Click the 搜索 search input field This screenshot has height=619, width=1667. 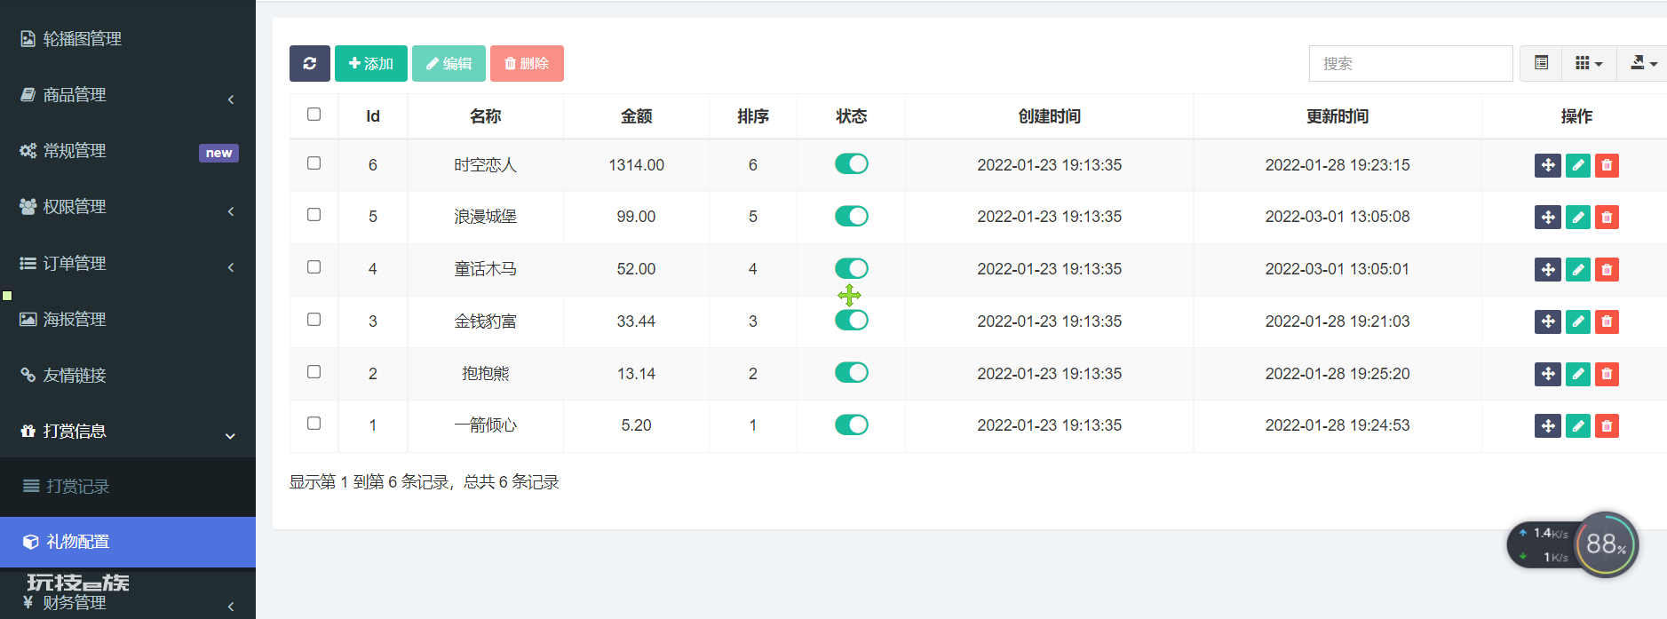(1410, 63)
